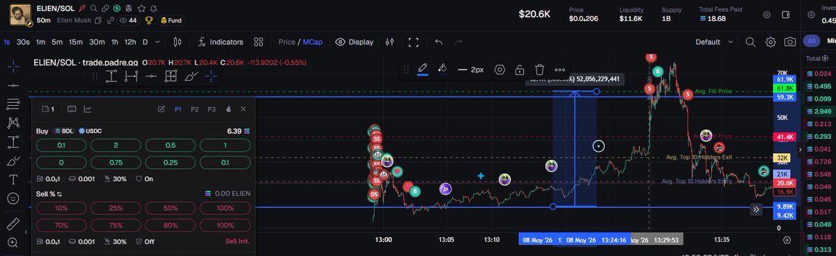Switch to trade preset P3
Viewport: 836px width, 256px height.
(211, 109)
